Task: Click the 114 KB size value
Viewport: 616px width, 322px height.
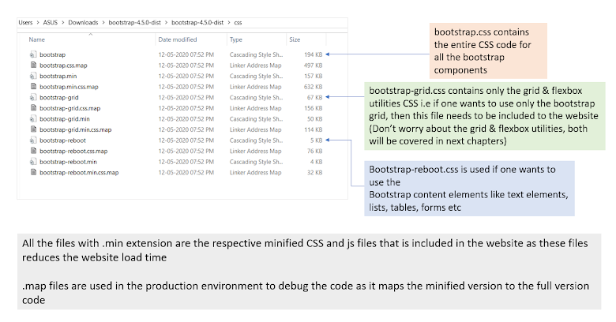Action: [313, 129]
